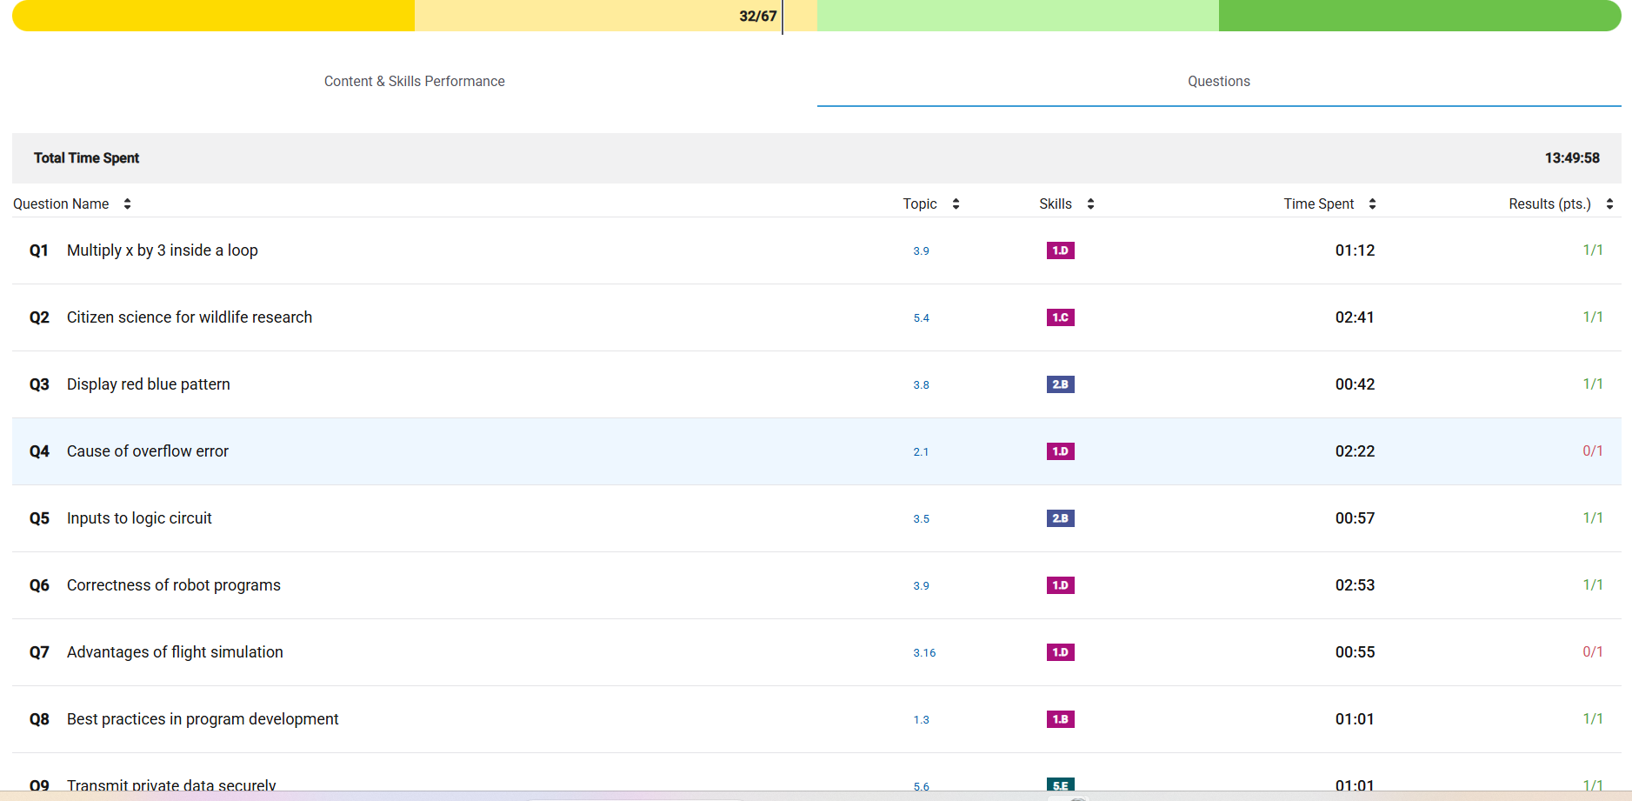This screenshot has width=1632, height=801.
Task: Open question Citizen science for wildlife research
Action: tap(190, 317)
